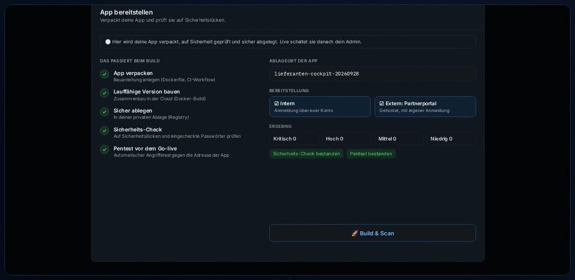This screenshot has width=575, height=280.
Task: Click the ERGEBNIS section label
Action: [x=281, y=126]
